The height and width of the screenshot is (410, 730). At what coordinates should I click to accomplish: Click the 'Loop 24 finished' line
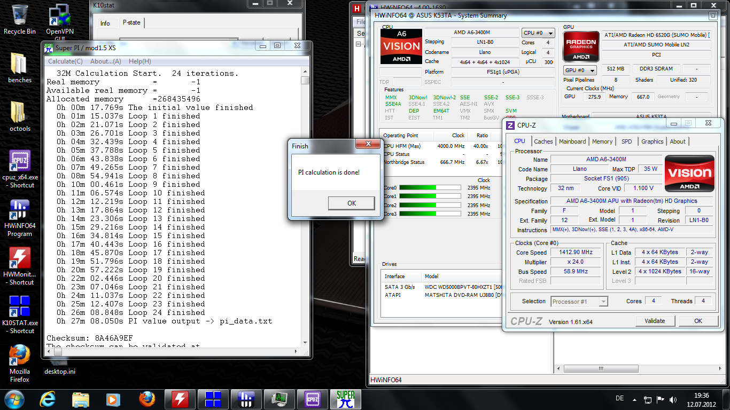(x=131, y=312)
